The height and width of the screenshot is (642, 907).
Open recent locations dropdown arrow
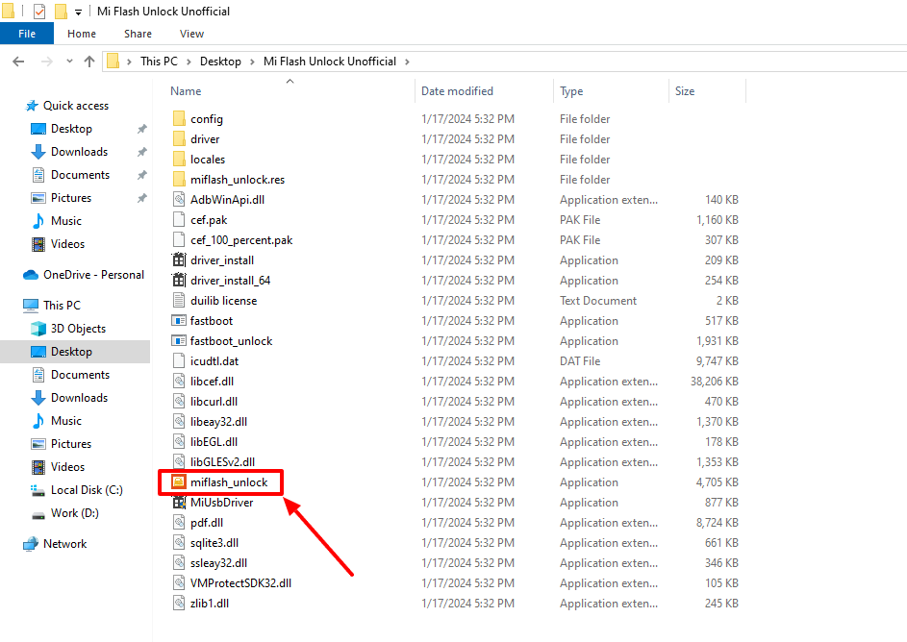click(69, 62)
